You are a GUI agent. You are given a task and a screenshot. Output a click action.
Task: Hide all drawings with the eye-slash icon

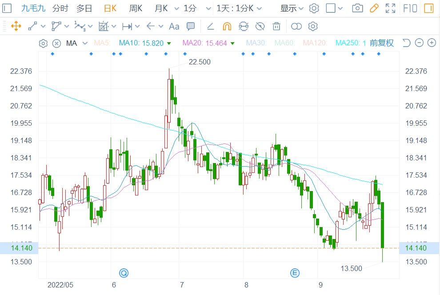[x=260, y=26]
